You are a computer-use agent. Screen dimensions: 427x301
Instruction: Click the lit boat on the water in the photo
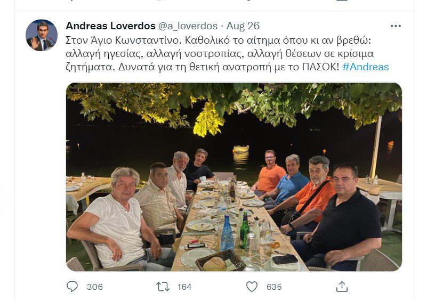click(241, 149)
